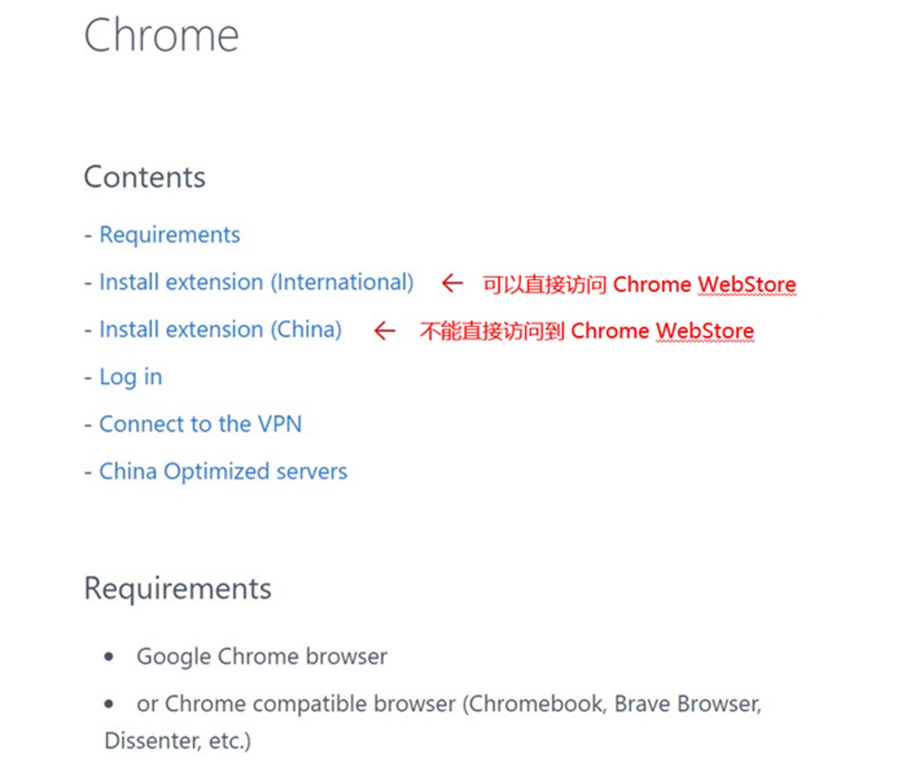Screen dimensions: 919x763
Task: Click red arrow beside China install link
Action: click(385, 330)
